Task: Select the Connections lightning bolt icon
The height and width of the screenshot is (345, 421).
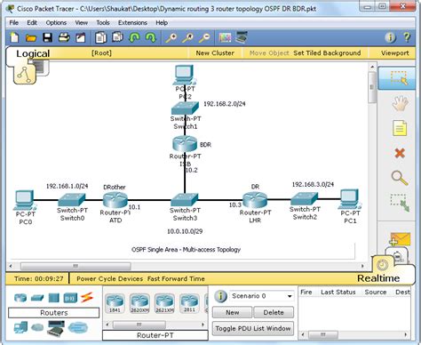Action: pyautogui.click(x=87, y=297)
